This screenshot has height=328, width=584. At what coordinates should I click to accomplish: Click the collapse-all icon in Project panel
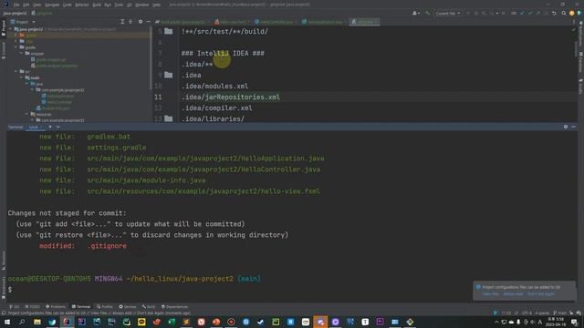pos(130,22)
